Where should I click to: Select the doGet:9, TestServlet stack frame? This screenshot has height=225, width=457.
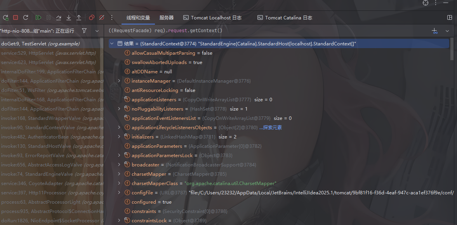click(40, 44)
